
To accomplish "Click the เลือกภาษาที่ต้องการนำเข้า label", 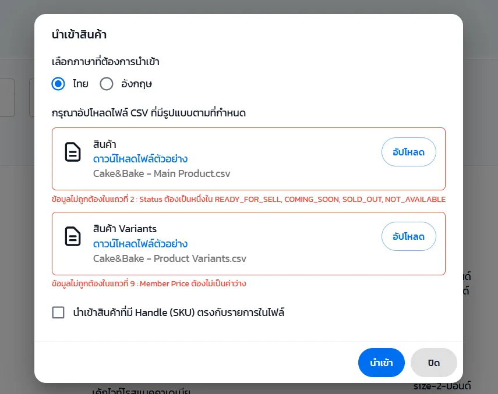I will [105, 62].
